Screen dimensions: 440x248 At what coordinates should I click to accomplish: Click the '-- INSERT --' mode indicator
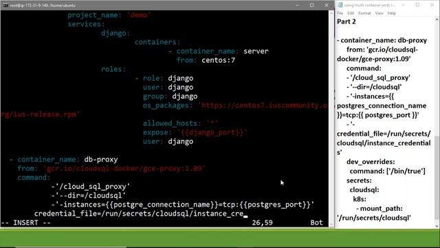point(26,223)
